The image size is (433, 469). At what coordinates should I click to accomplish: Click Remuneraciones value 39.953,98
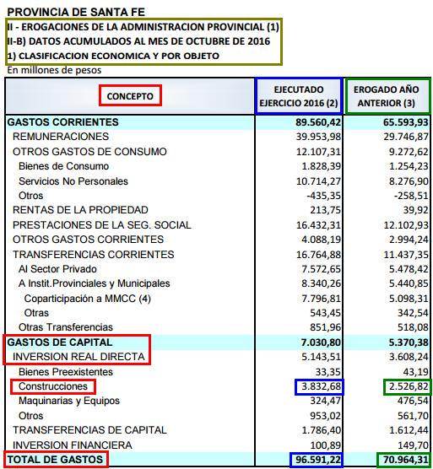[318, 137]
